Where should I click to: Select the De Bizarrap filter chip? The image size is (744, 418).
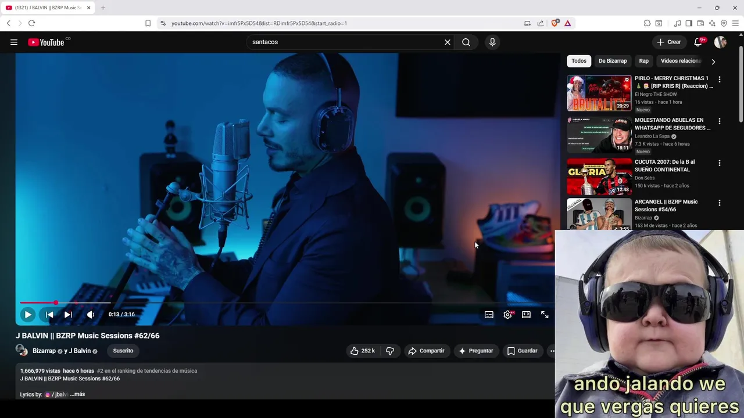point(613,61)
